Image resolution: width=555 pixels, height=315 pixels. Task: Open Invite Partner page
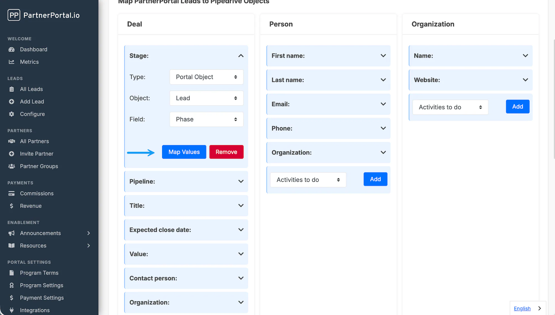coord(37,153)
